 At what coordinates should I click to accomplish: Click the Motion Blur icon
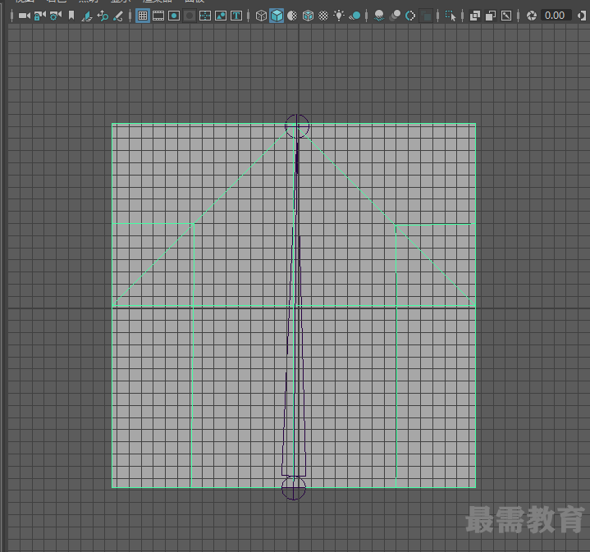click(x=395, y=16)
